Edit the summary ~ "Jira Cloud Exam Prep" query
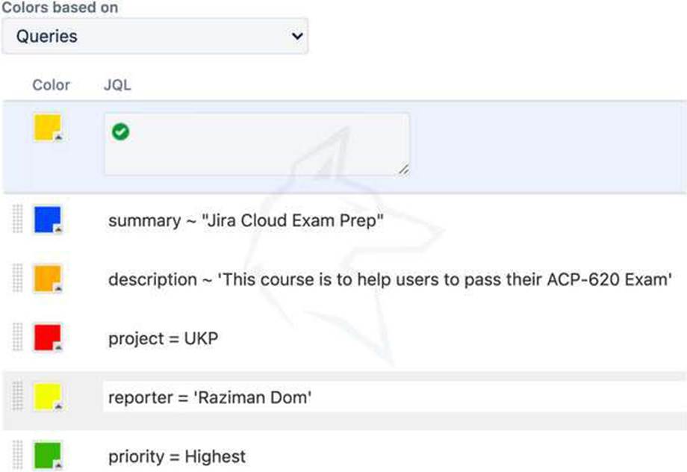The image size is (687, 472). [x=246, y=220]
